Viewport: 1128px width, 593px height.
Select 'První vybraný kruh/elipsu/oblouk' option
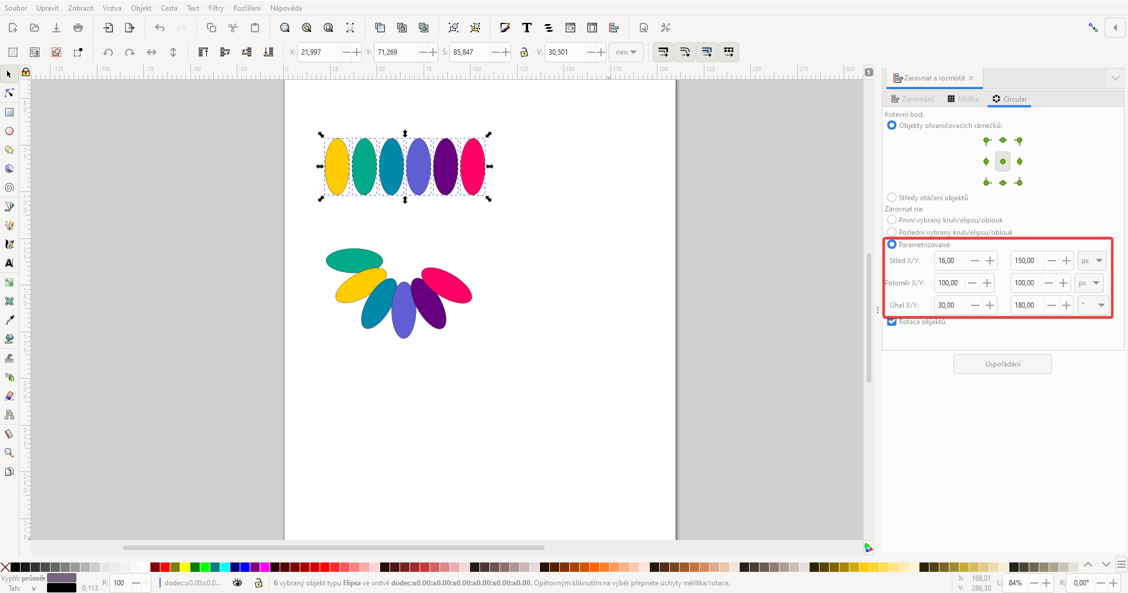point(892,220)
